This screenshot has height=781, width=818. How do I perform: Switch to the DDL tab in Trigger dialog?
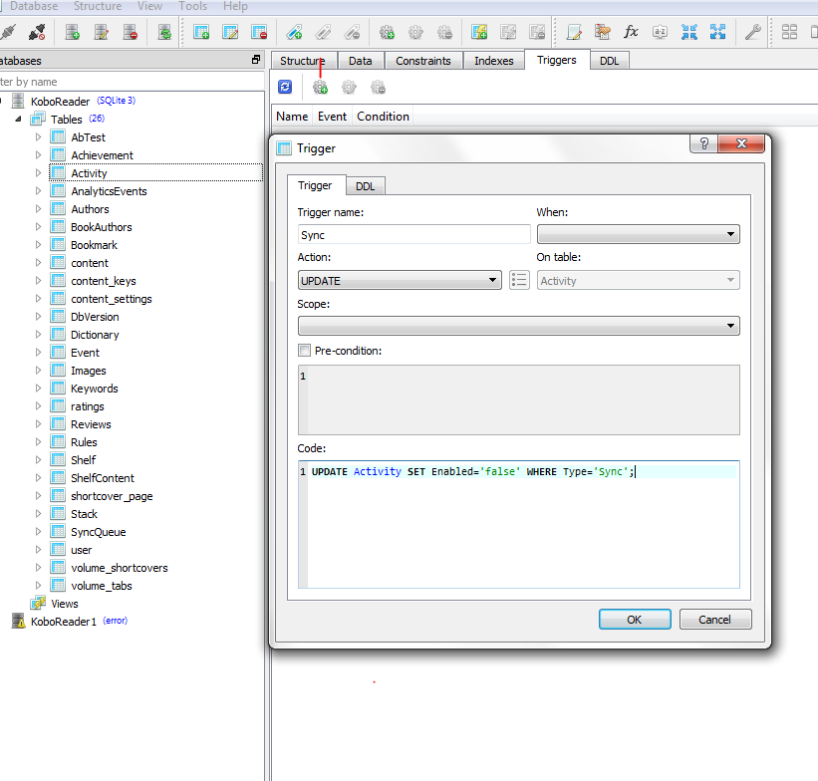point(365,186)
